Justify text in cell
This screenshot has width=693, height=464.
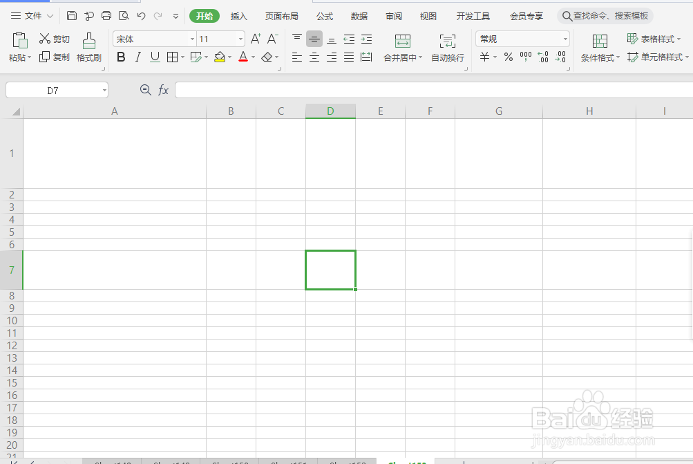349,57
